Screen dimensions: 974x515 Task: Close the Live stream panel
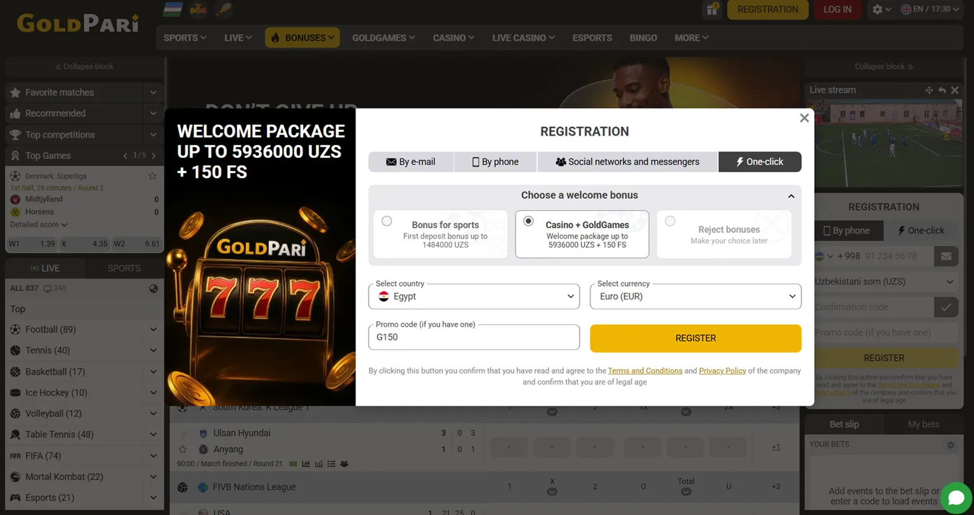[x=955, y=91]
